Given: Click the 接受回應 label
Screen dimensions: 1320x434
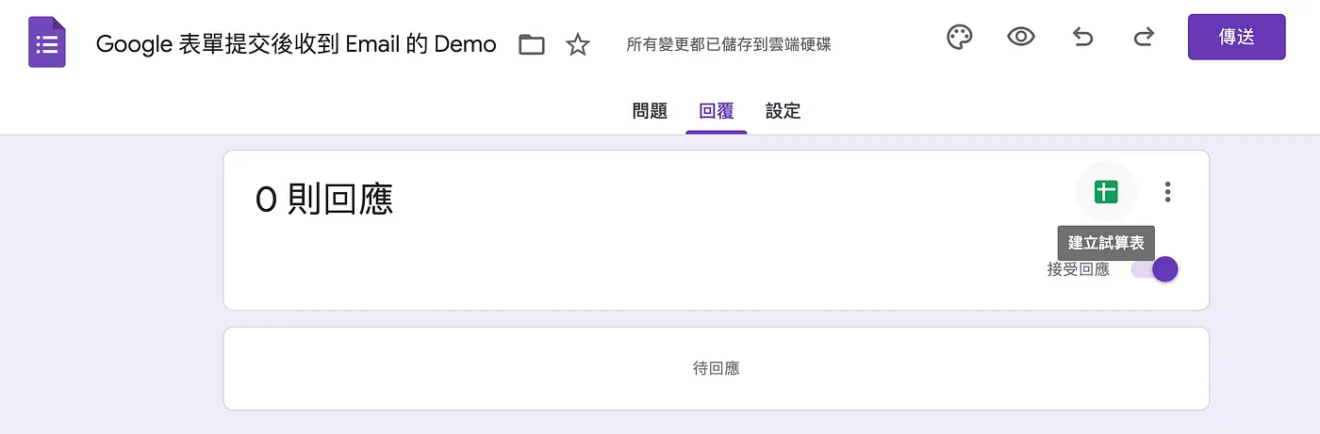Looking at the screenshot, I should (x=1078, y=269).
